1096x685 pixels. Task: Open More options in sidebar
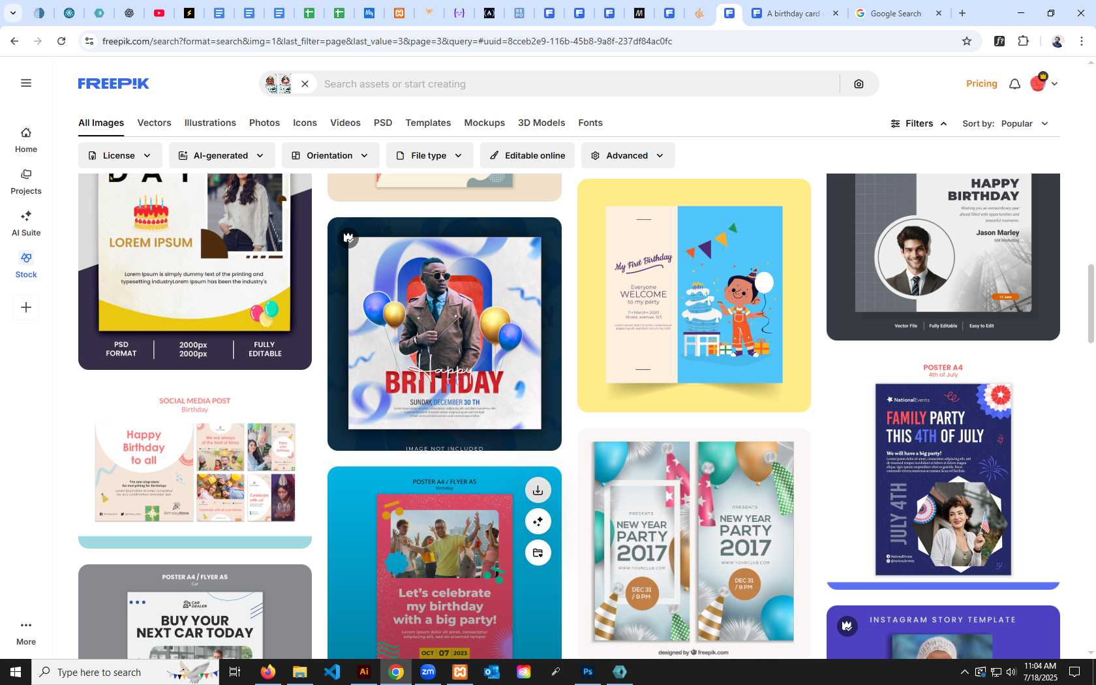[26, 633]
